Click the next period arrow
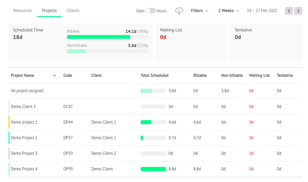Viewport: 308px width, 182px height. [x=298, y=11]
